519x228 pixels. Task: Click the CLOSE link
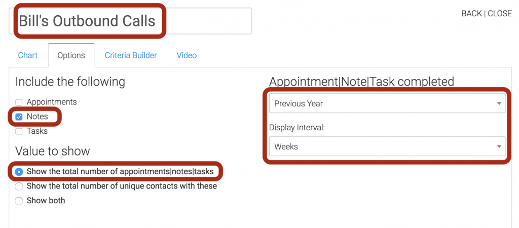pyautogui.click(x=500, y=14)
